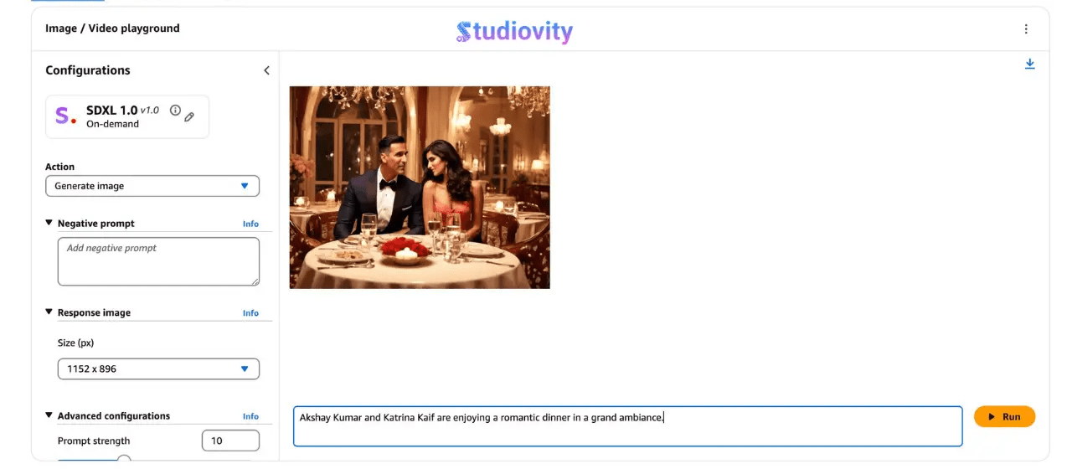
Task: Click the Size (px) label
Action: 75,343
